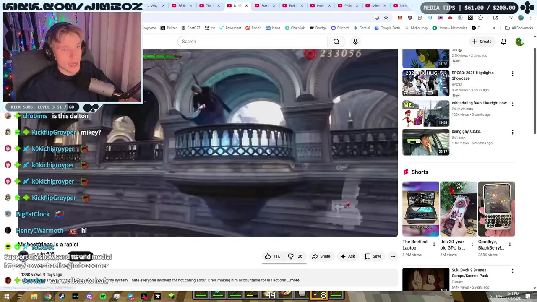537x302 pixels.
Task: Switch to the "36 fi" browser tab
Action: coord(182,6)
